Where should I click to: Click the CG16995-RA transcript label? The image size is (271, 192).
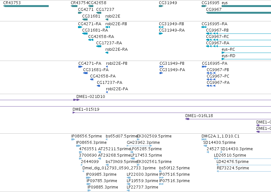click(215, 24)
